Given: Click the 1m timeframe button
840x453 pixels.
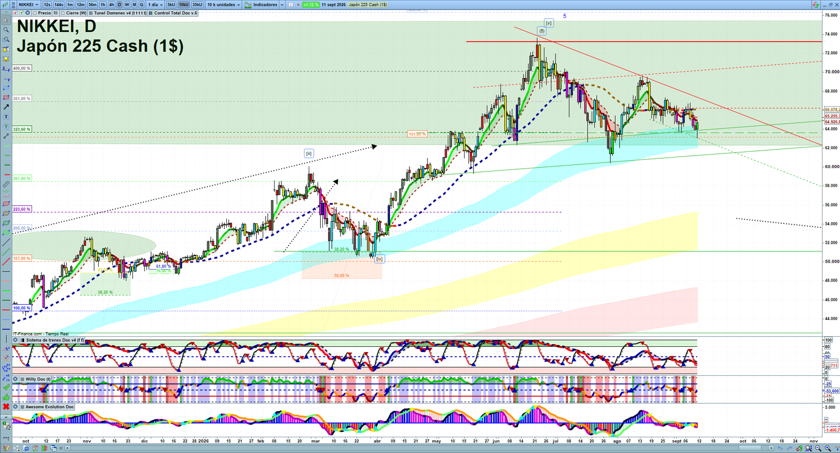Looking at the screenshot, I should [70, 5].
